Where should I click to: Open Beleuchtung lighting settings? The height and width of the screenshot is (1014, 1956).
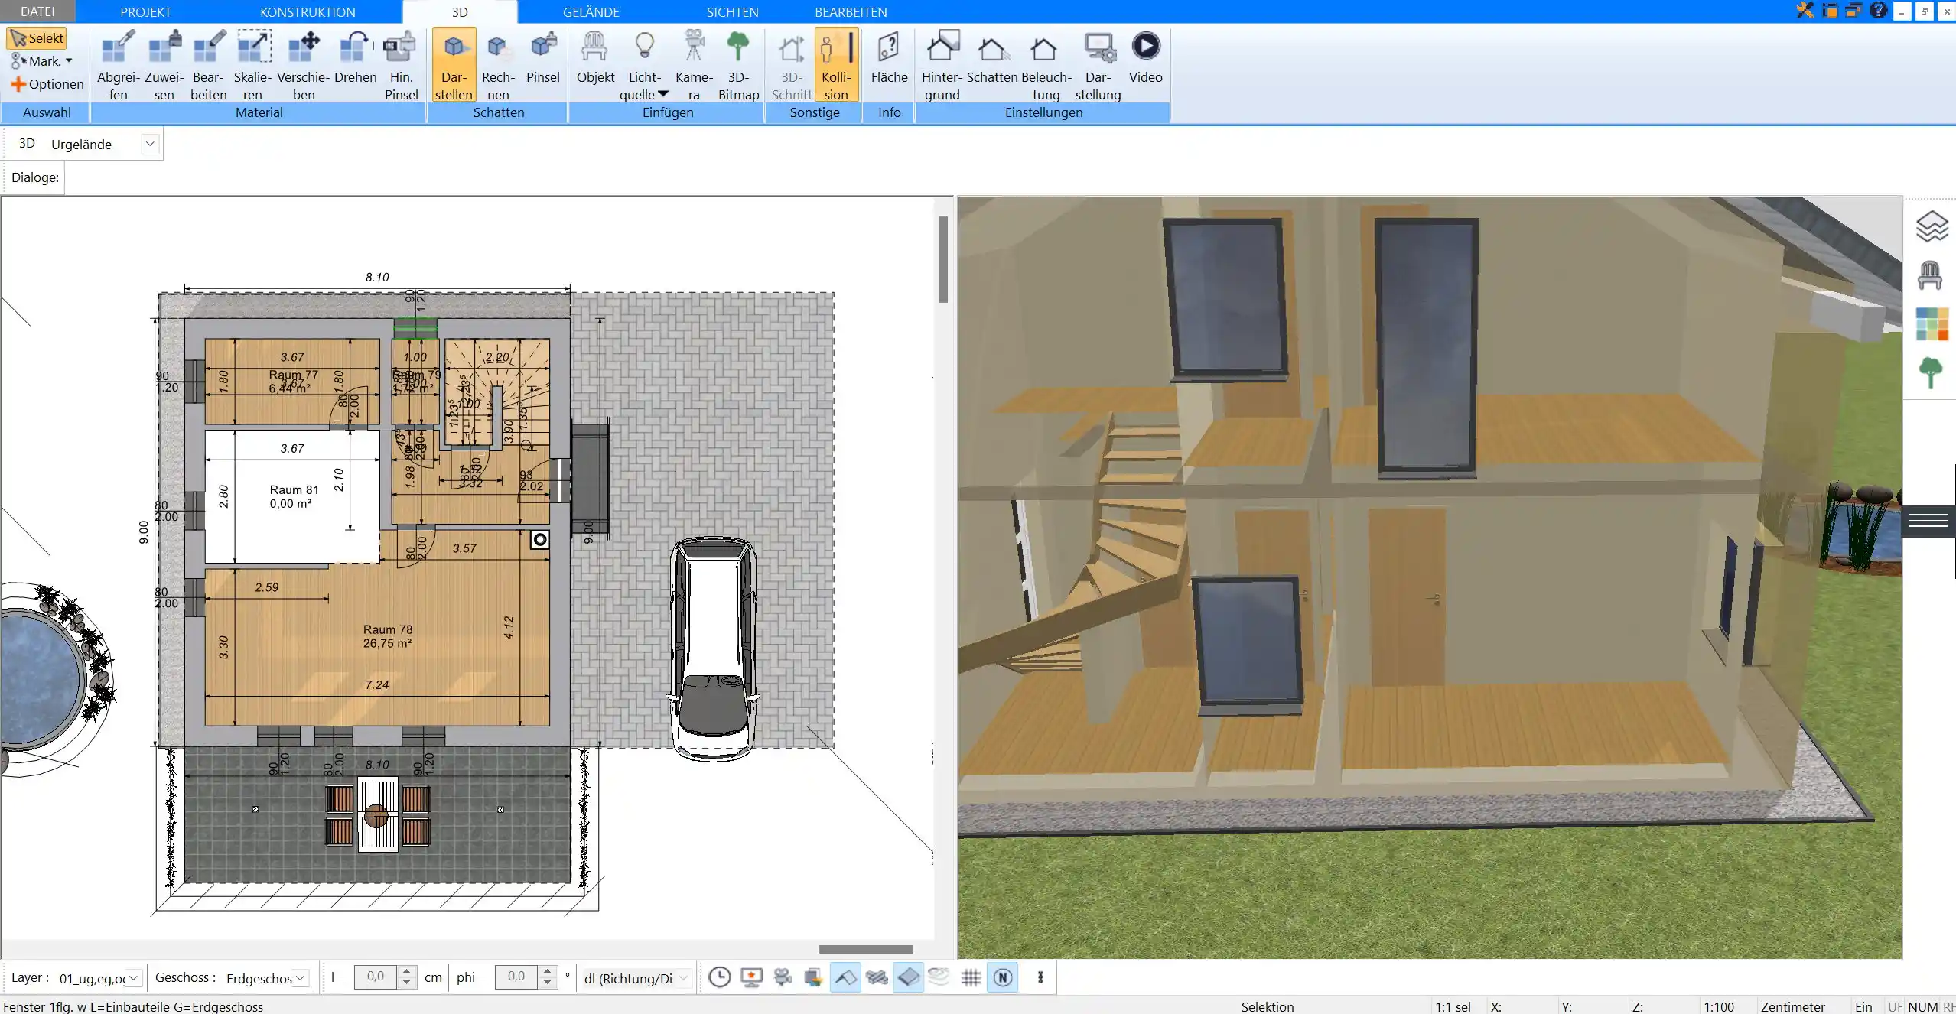pyautogui.click(x=1046, y=65)
